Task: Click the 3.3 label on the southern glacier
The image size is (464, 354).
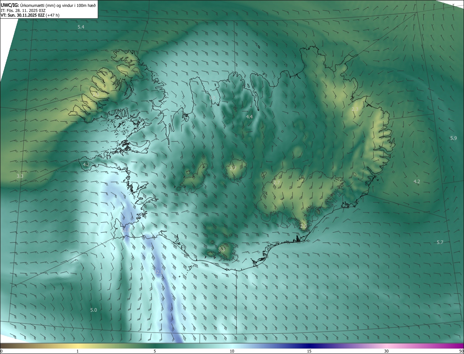Action: [221, 249]
